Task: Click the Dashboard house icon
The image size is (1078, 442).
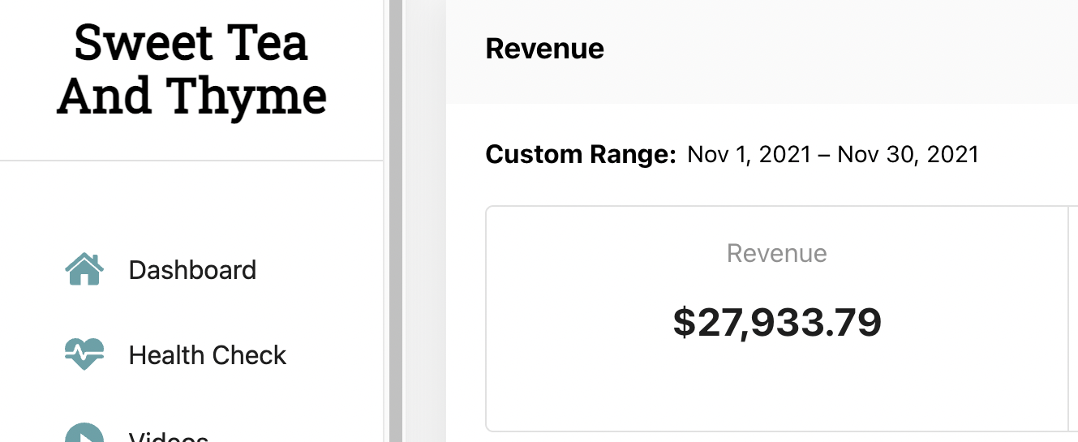Action: (x=84, y=270)
